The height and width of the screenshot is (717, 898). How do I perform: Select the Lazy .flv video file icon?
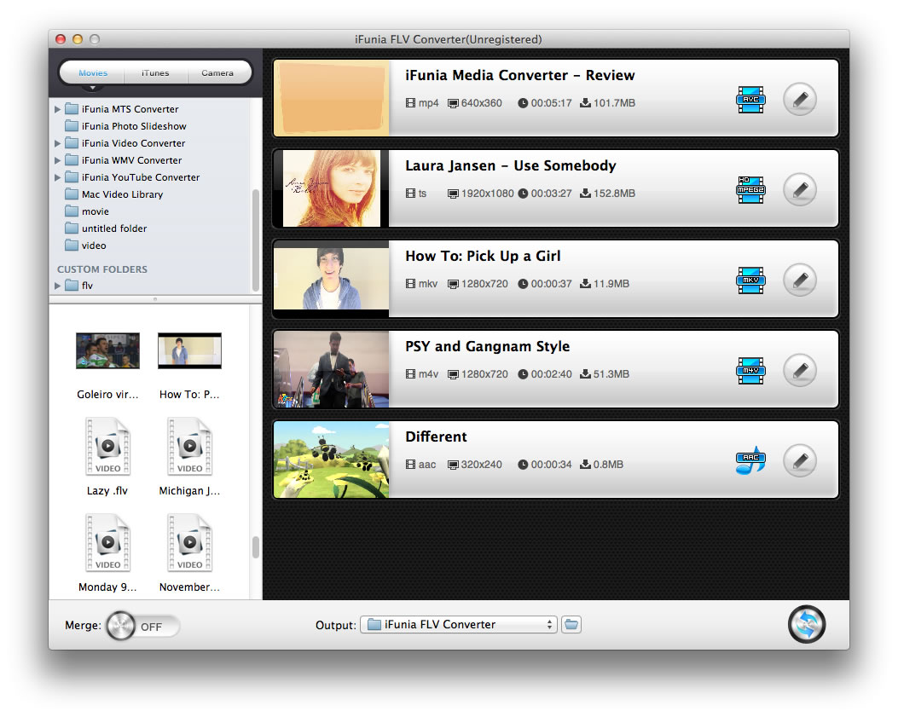(107, 447)
